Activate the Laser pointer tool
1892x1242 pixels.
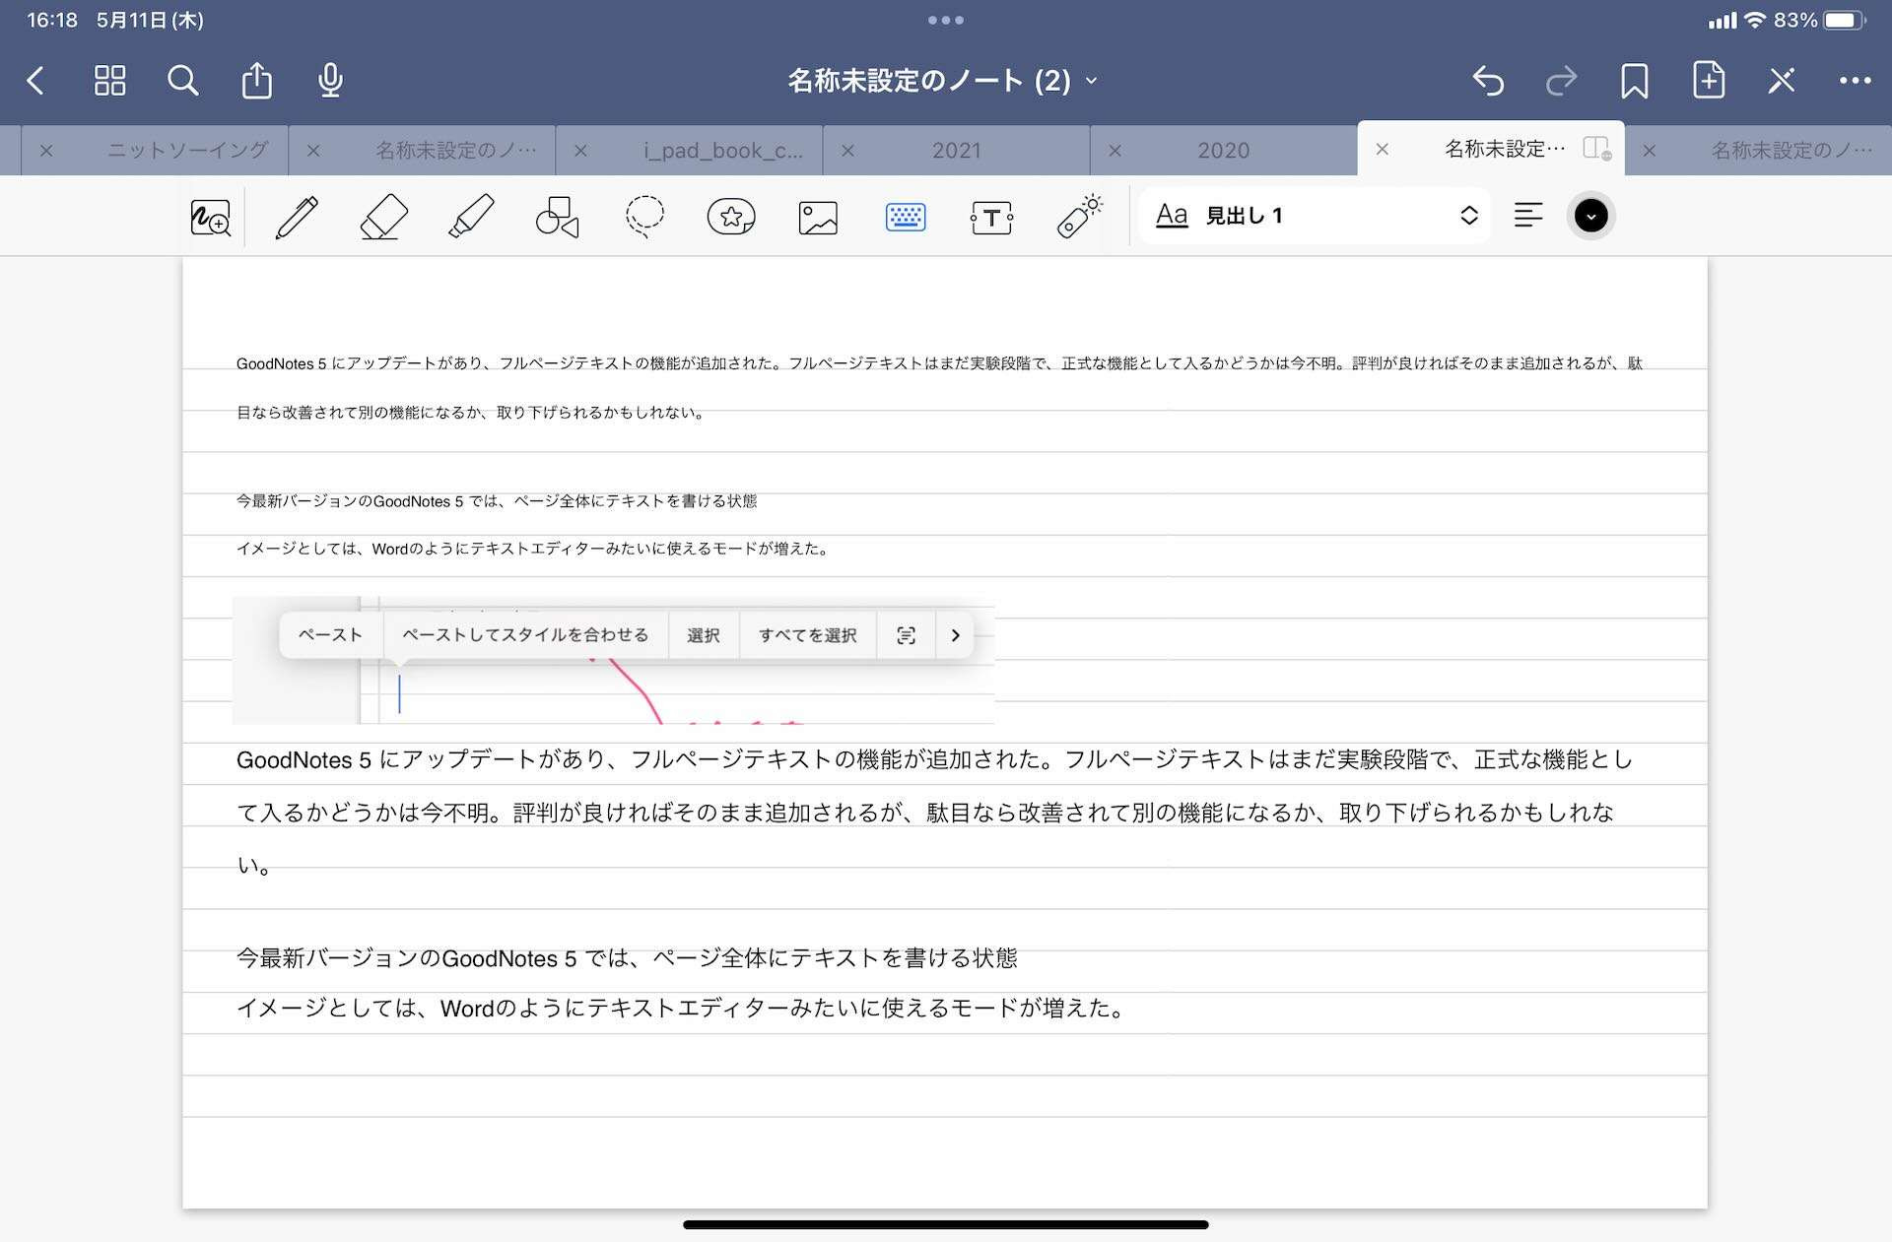(x=1079, y=217)
